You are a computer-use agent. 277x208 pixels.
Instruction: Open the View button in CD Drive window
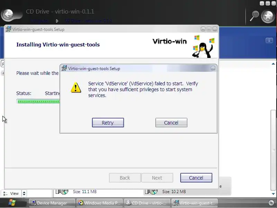coord(11,193)
